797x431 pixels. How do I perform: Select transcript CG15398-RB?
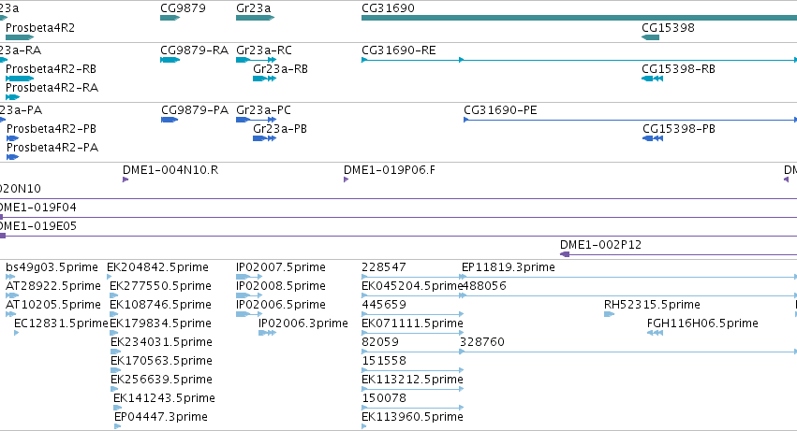point(652,79)
